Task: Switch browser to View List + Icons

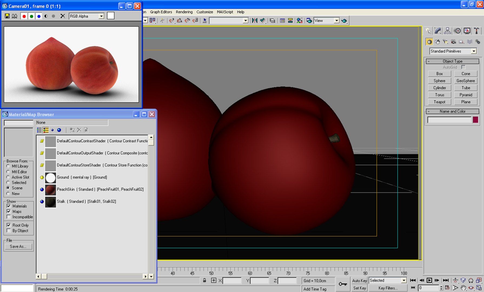Action: 46,130
